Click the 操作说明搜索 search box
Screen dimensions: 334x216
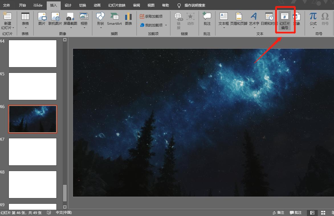[195, 5]
